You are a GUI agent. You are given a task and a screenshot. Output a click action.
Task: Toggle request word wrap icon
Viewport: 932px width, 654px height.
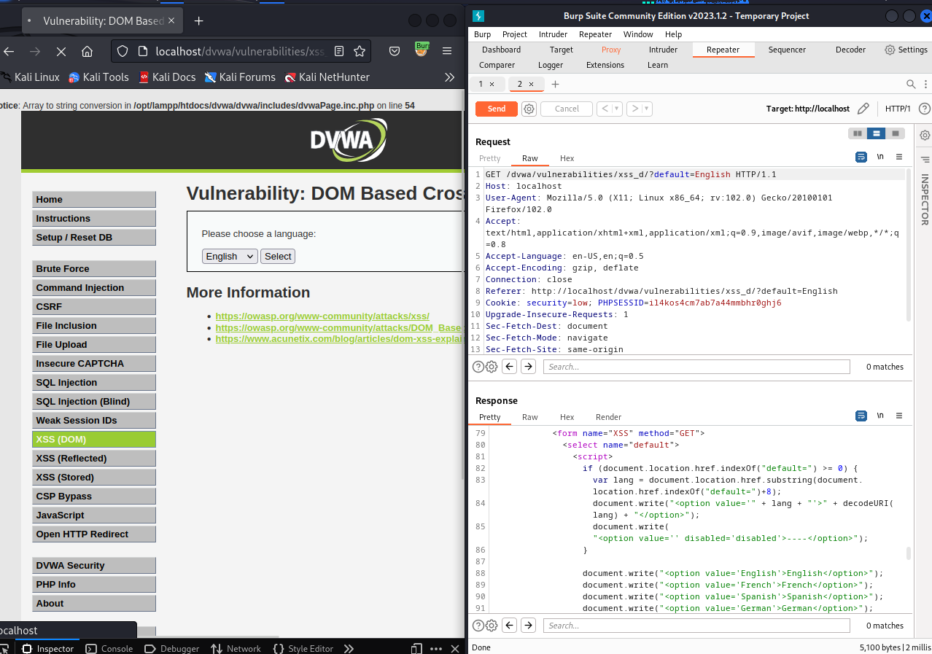pos(861,157)
